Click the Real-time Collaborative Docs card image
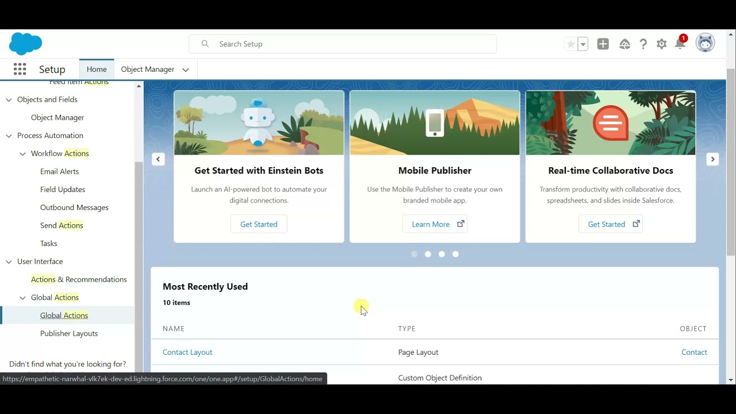Image resolution: width=736 pixels, height=414 pixels. [x=611, y=123]
